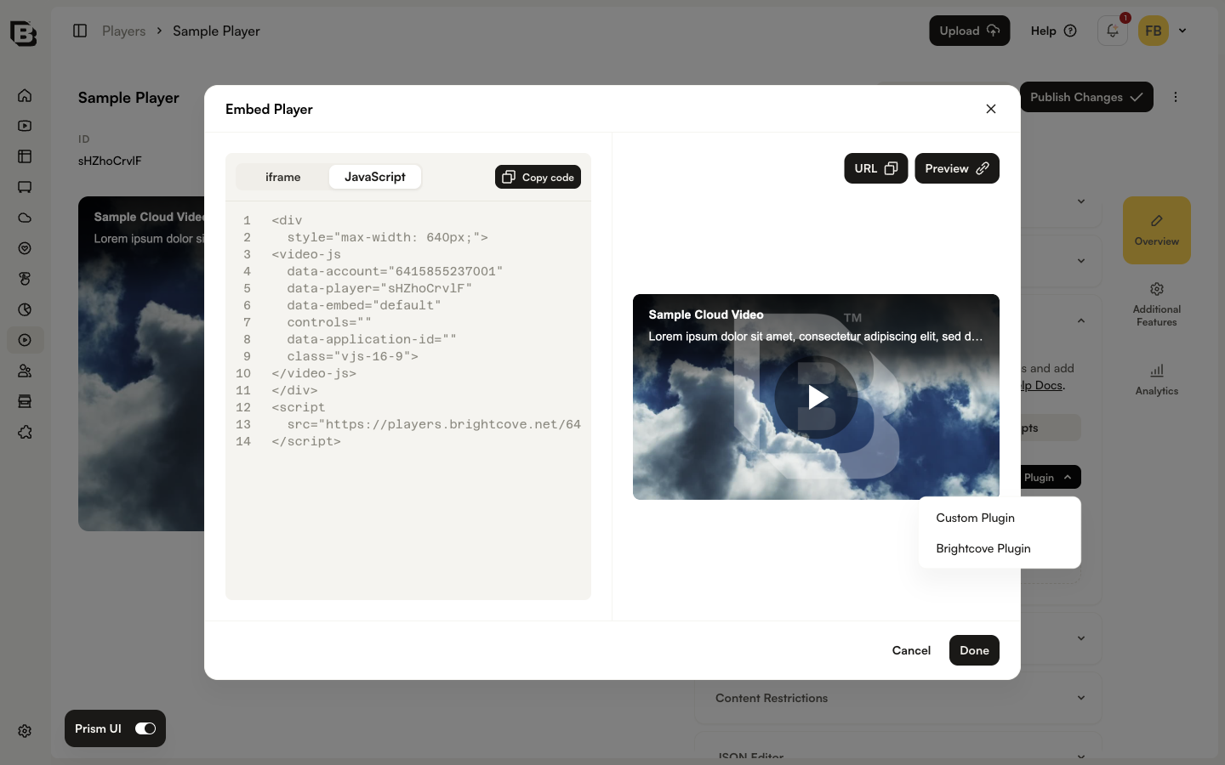This screenshot has height=765, width=1225.
Task: Open the heart circle icon in sidebar
Action: tap(25, 248)
